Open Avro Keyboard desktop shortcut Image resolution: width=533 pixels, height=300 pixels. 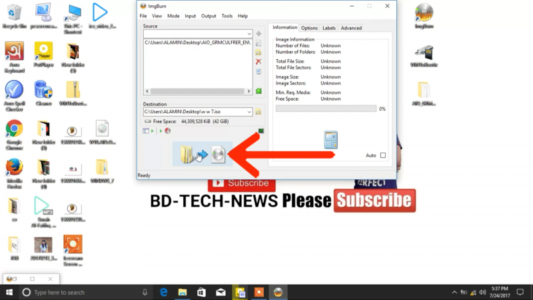15,57
